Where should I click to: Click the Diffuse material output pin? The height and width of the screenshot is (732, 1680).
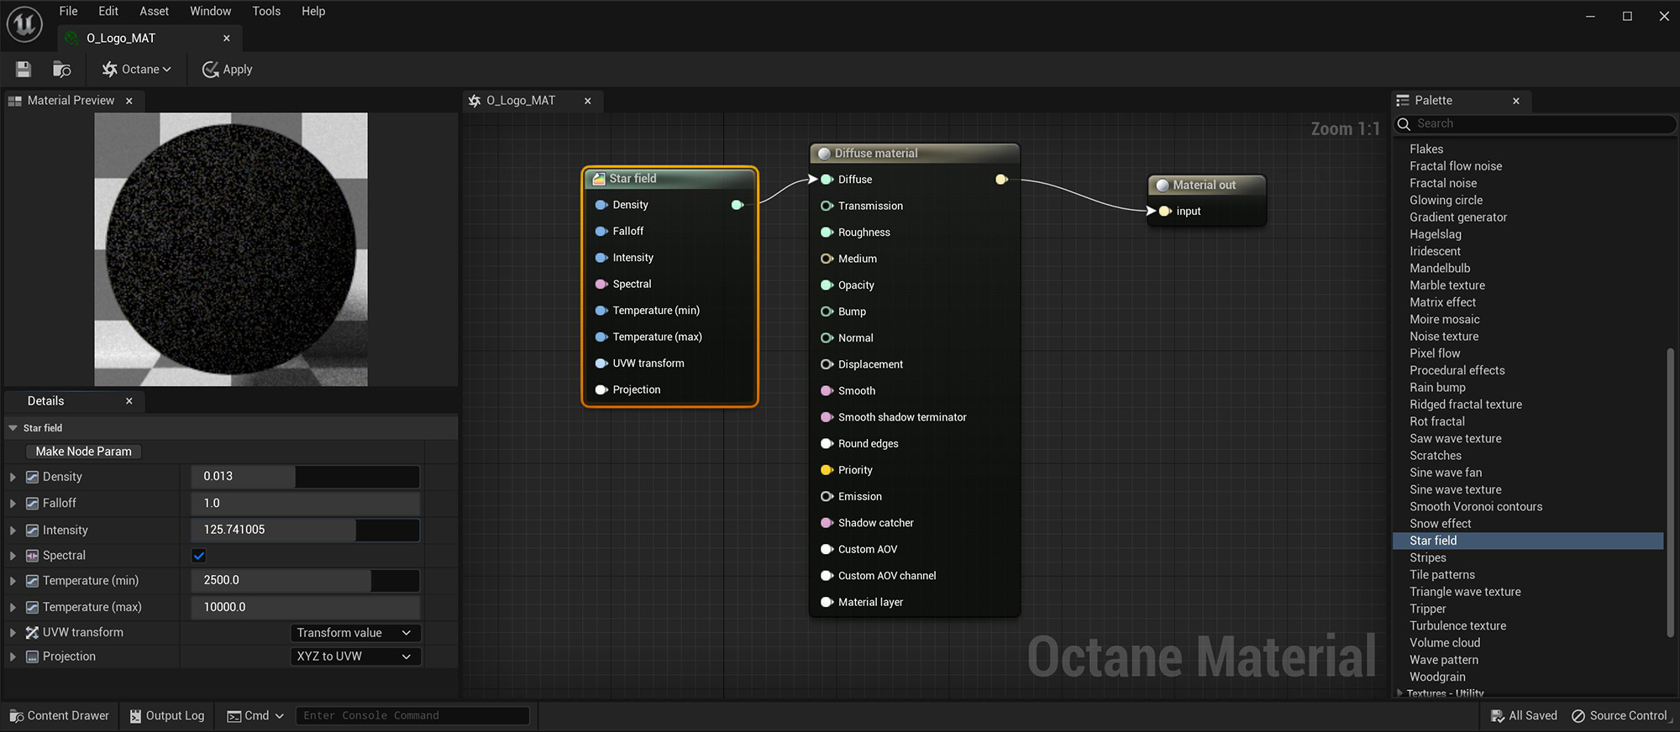(x=1001, y=180)
